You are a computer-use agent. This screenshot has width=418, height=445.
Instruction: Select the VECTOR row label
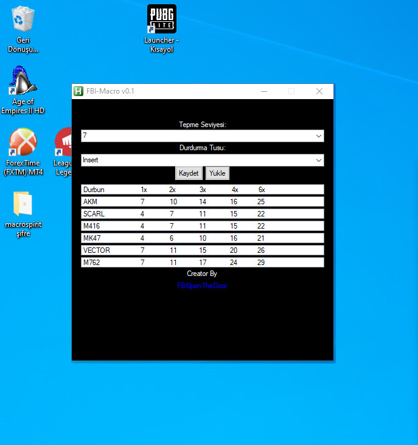(97, 250)
